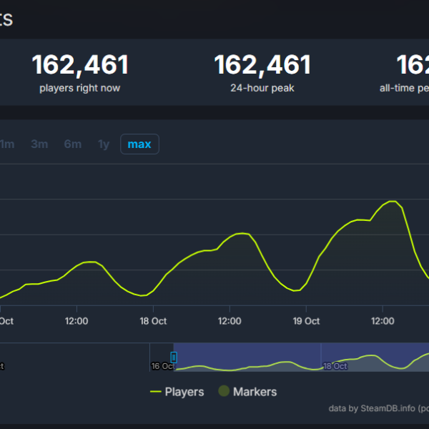The height and width of the screenshot is (429, 429).
Task: Click the green Players legend line icon
Action: pos(155,392)
